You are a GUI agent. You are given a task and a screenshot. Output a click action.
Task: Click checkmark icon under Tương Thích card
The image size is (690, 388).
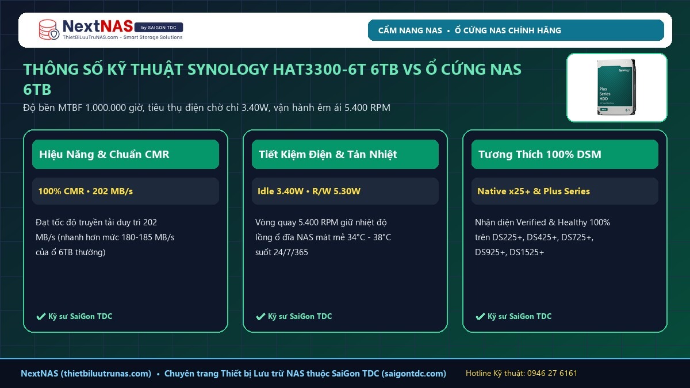[480, 317]
